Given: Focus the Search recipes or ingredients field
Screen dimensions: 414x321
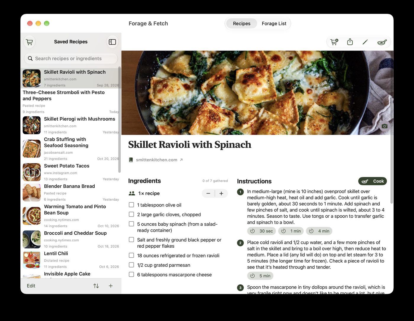Looking at the screenshot, I should click(x=71, y=59).
